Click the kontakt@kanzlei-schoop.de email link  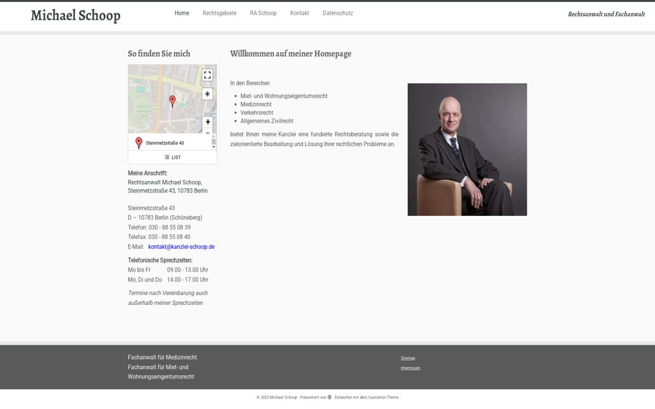[x=181, y=247]
